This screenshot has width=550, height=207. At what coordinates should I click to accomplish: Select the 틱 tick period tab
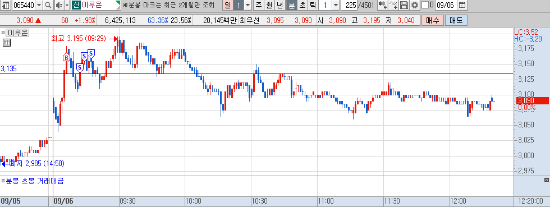313,5
